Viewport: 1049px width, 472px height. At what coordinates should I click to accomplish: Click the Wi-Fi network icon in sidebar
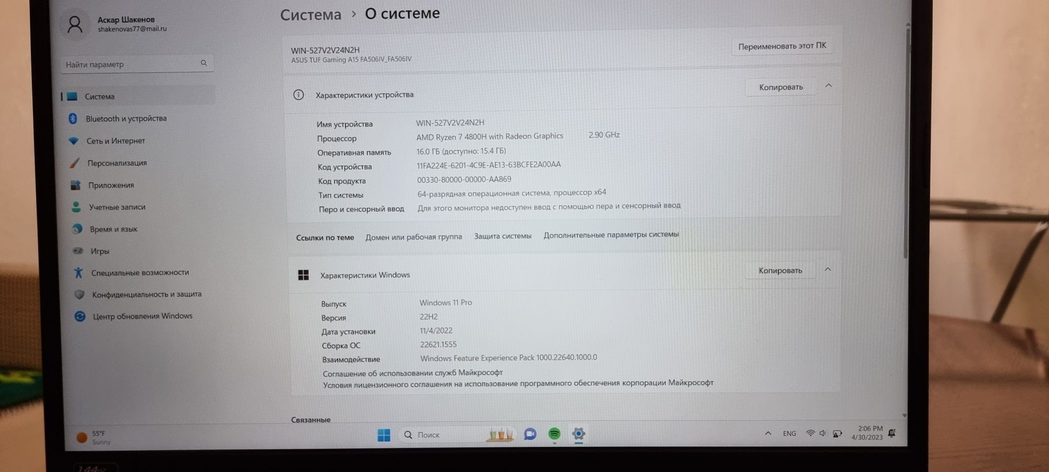pyautogui.click(x=74, y=141)
